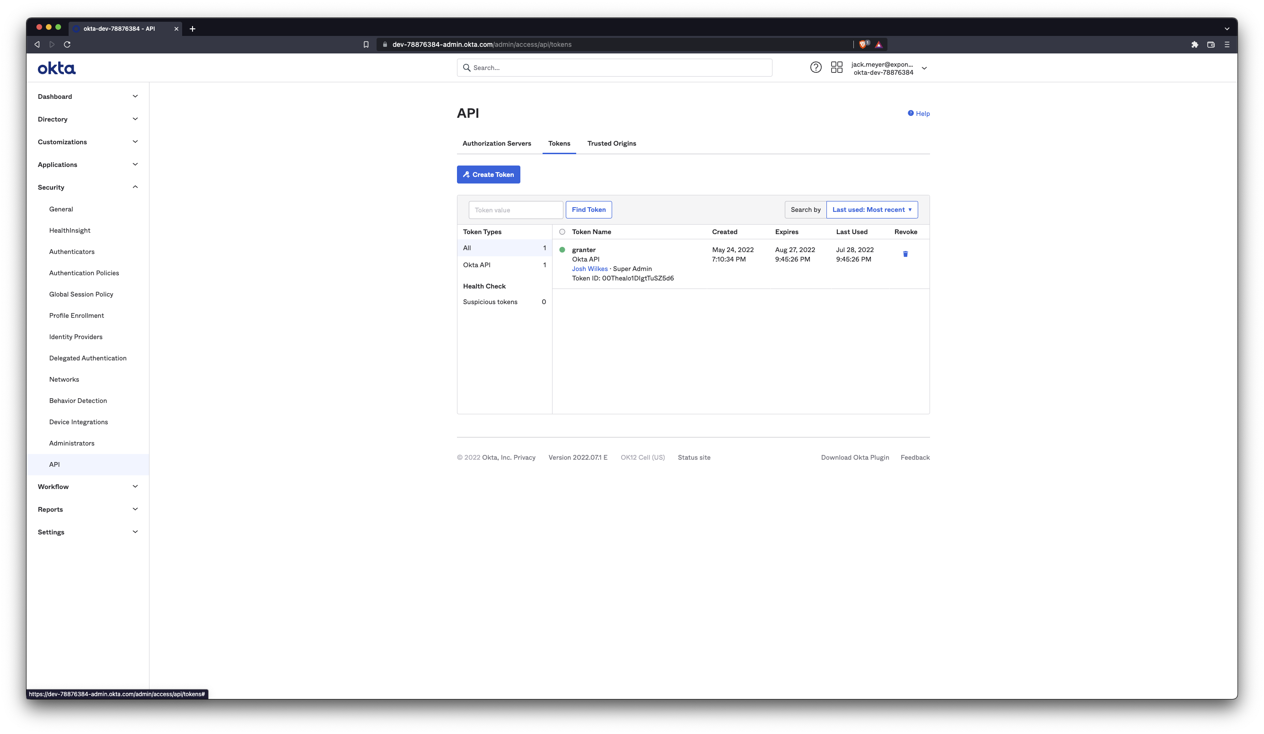Select API in the sidebar
Screen dimensions: 1264x734
tap(88, 465)
